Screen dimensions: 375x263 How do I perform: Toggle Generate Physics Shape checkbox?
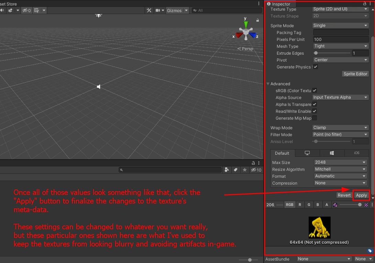point(316,67)
